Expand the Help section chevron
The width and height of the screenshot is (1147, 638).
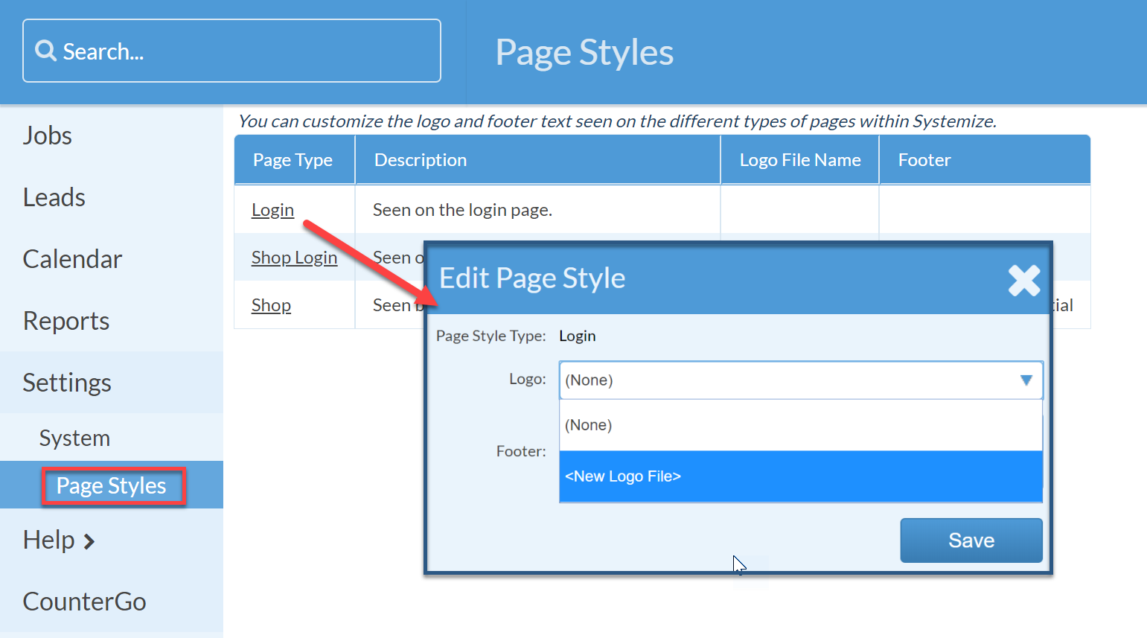coord(91,540)
